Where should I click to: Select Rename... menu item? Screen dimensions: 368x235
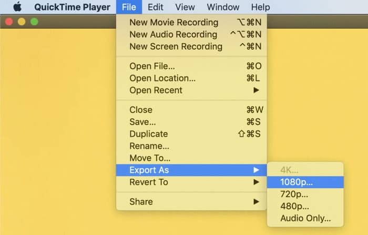[191, 146]
